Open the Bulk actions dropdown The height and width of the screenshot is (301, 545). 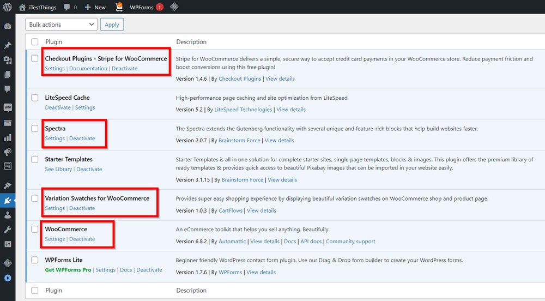pos(61,25)
